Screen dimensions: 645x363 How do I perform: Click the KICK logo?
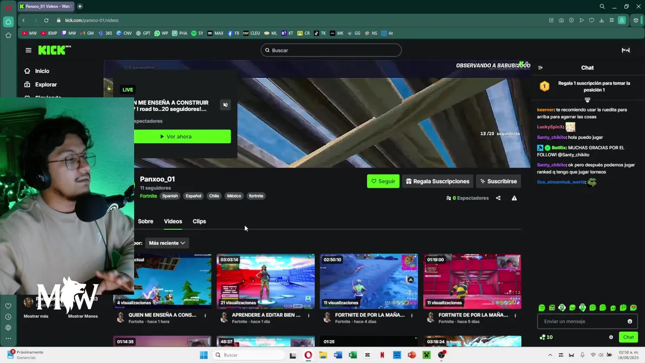pyautogui.click(x=54, y=50)
